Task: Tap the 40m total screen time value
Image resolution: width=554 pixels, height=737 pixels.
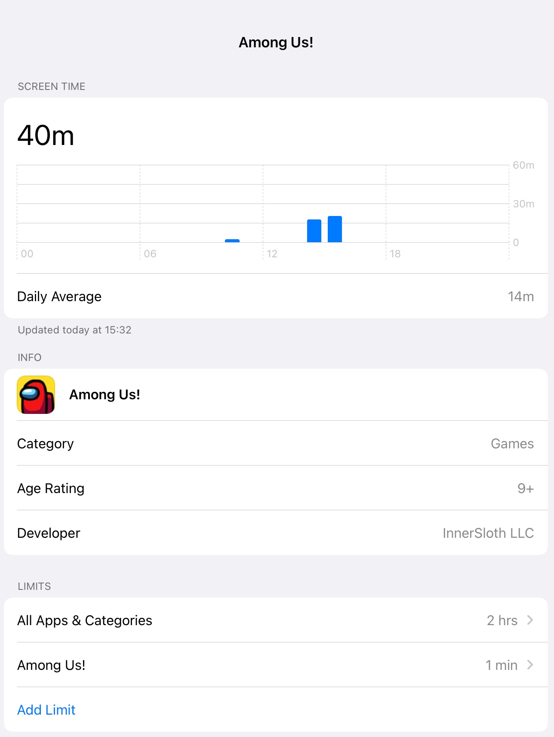Action: [46, 136]
